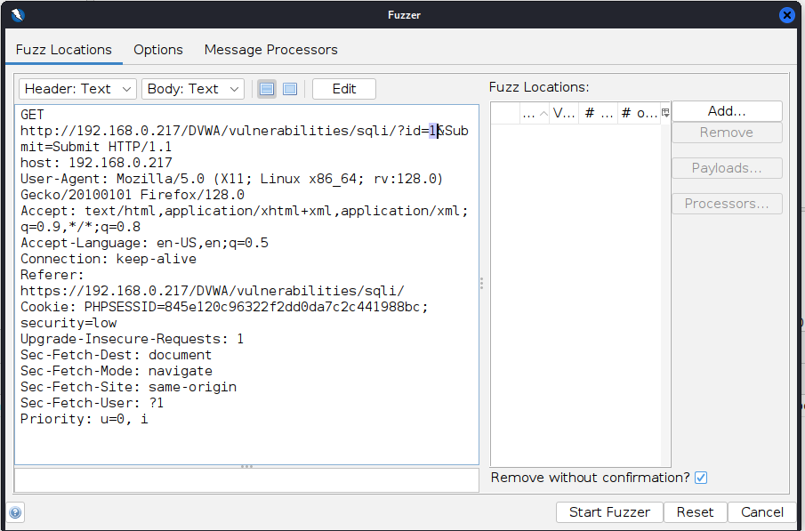Click the 'Priority: u=0, i' line
This screenshot has width=805, height=531.
(85, 419)
